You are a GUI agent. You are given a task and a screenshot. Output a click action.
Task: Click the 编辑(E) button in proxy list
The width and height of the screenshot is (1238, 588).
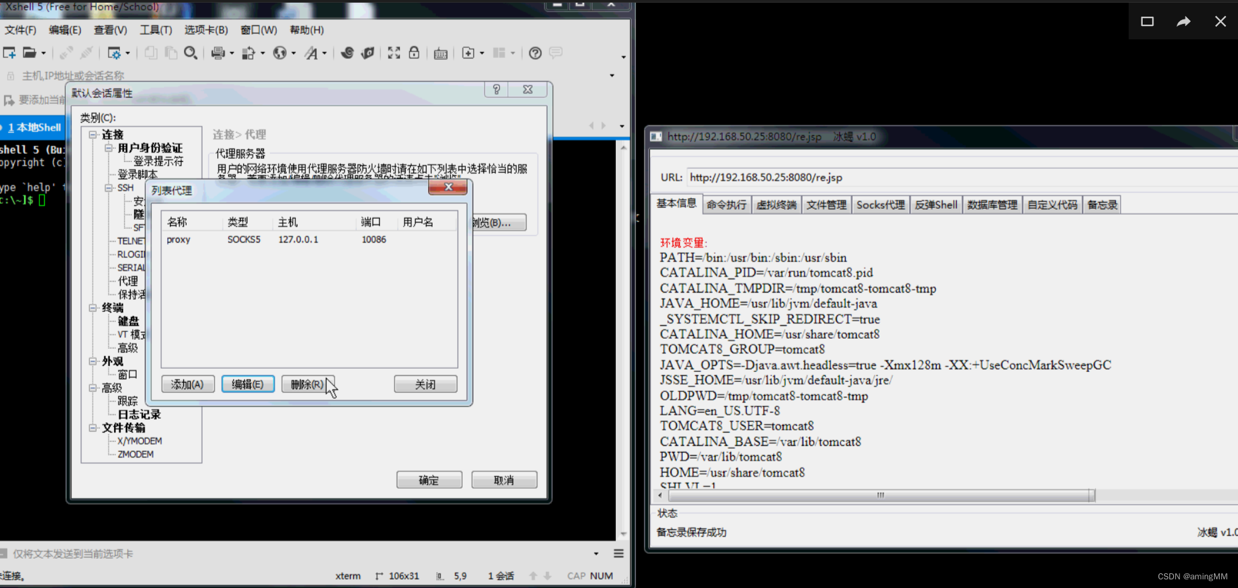pyautogui.click(x=247, y=384)
